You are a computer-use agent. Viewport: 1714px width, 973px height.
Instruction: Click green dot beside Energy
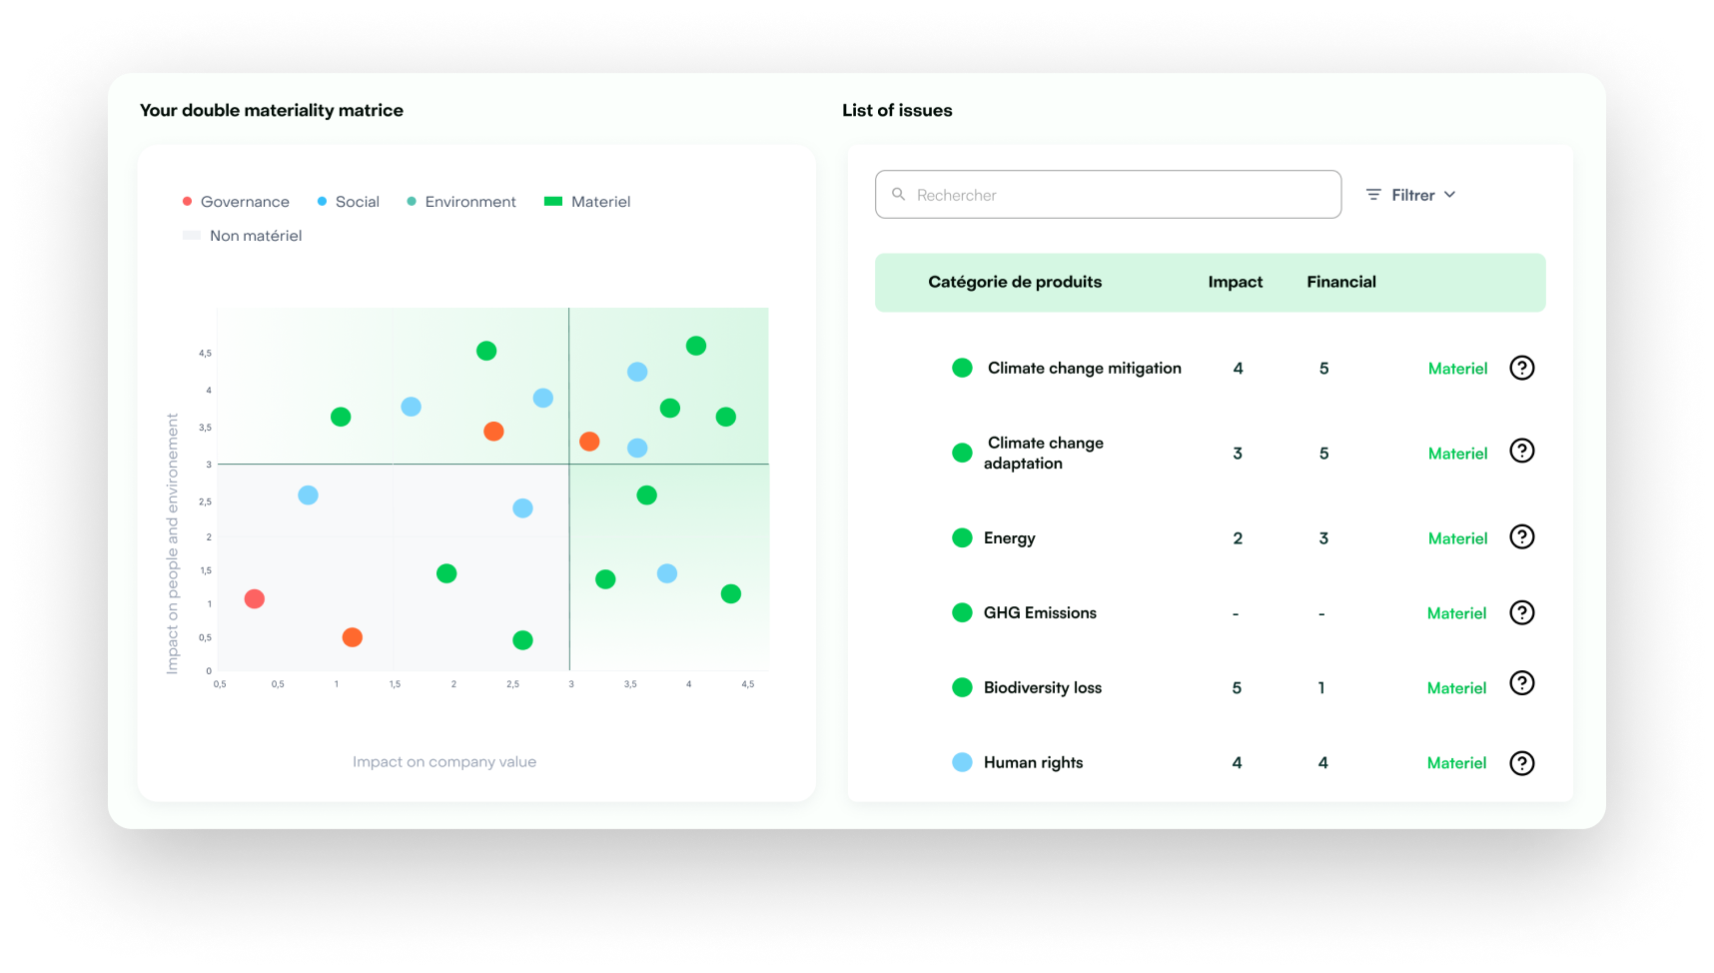[x=962, y=537]
